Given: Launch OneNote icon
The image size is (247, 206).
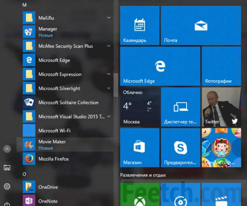Looking at the screenshot, I should [x=29, y=200].
